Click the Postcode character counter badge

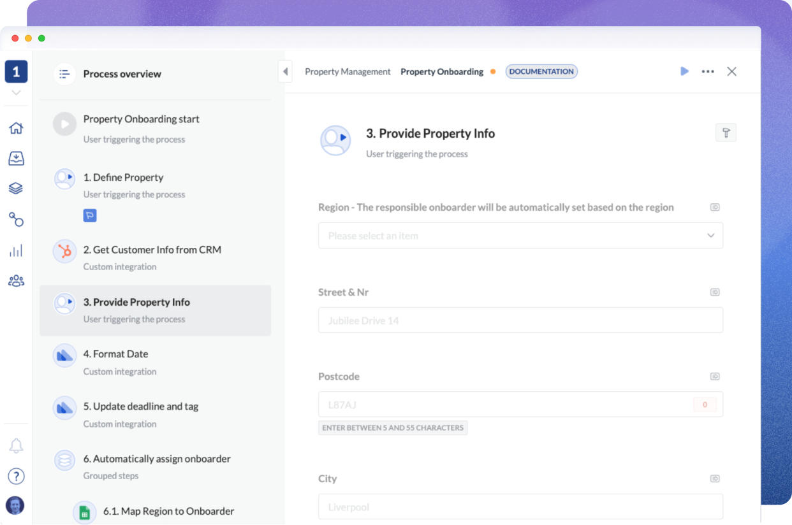(x=704, y=404)
